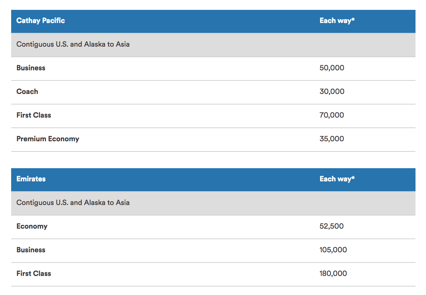Click the 105,000 Business value
Image resolution: width=426 pixels, height=295 pixels.
click(x=333, y=250)
